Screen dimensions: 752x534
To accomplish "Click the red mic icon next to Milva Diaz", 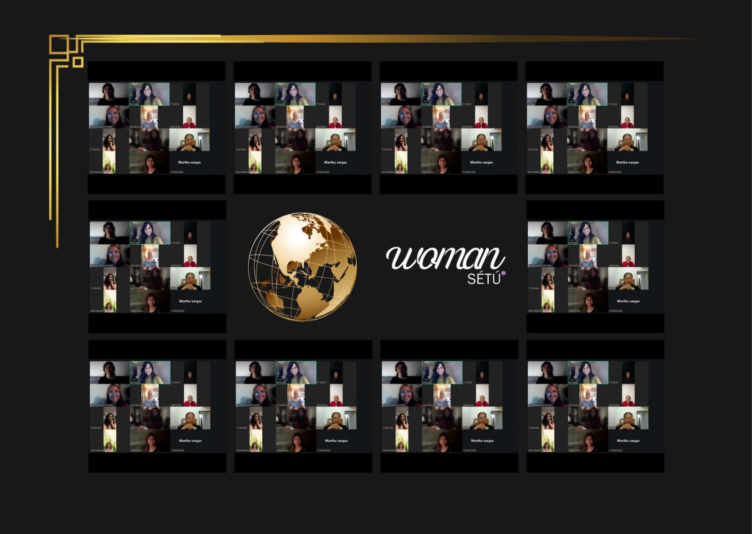I will (91, 288).
